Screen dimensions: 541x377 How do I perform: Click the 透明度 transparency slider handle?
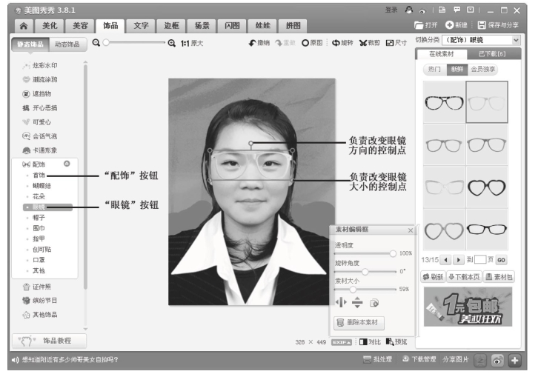pyautogui.click(x=392, y=253)
